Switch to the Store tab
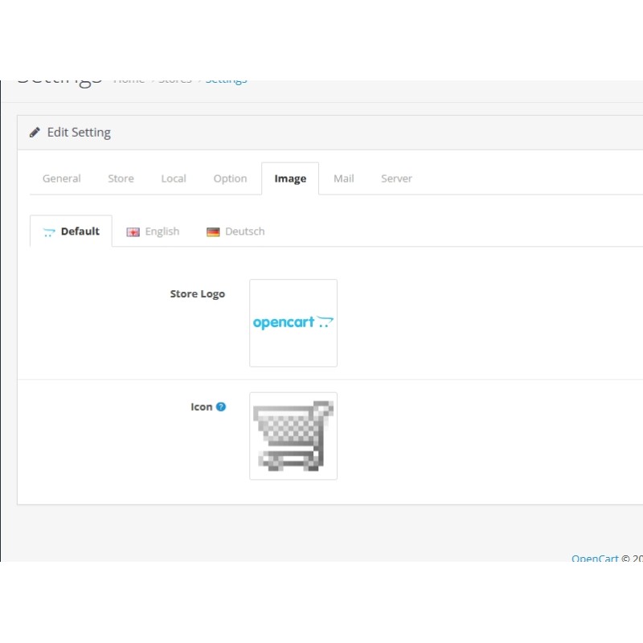The image size is (643, 643). tap(121, 178)
